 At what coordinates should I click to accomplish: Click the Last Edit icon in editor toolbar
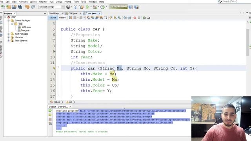(x=71, y=18)
